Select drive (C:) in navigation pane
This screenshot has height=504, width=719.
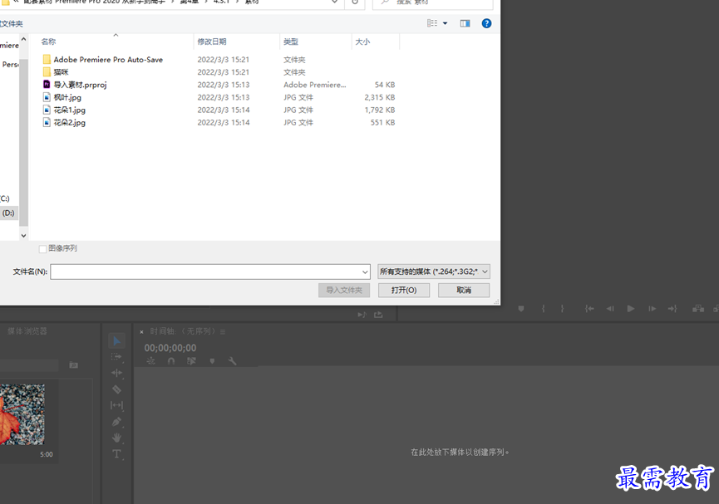[5, 198]
